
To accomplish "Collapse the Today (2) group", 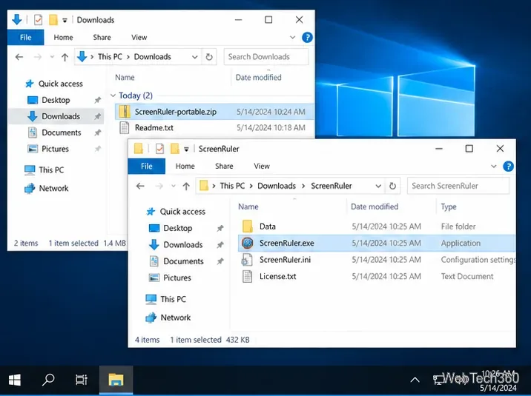I will (113, 95).
